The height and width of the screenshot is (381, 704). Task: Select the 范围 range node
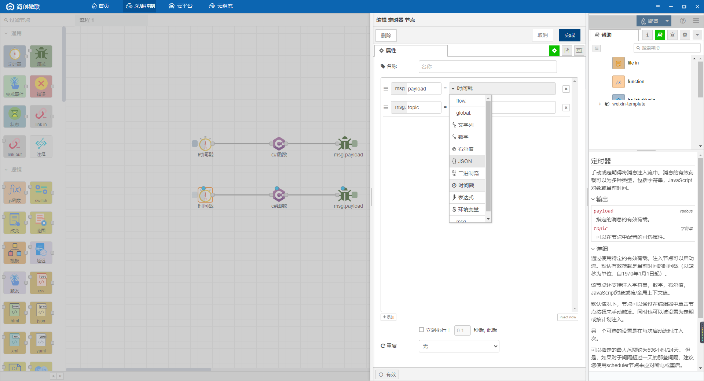(41, 223)
